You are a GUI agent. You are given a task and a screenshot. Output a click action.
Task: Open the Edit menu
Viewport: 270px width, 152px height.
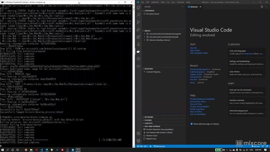pos(148,2)
